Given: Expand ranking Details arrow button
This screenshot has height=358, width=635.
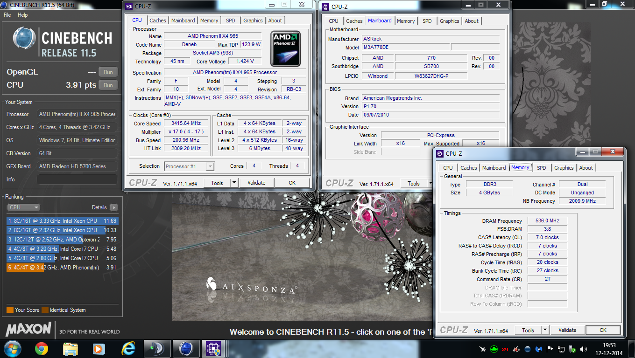Looking at the screenshot, I should click(x=113, y=207).
